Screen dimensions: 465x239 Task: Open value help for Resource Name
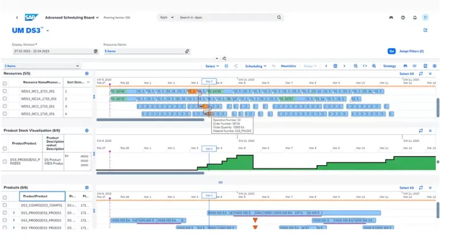187,51
